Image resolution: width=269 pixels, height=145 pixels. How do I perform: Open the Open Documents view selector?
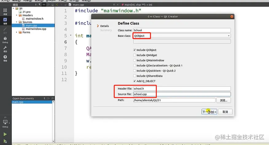click(x=44, y=98)
